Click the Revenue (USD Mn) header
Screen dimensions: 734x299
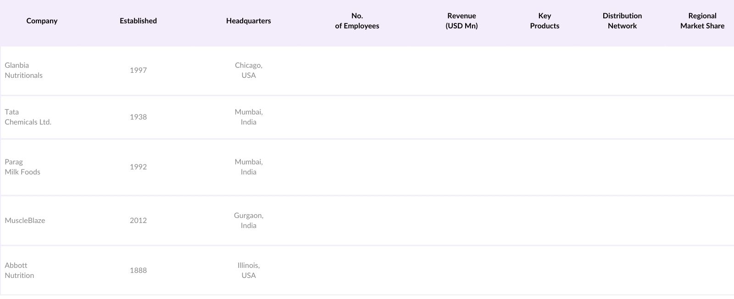pyautogui.click(x=462, y=21)
